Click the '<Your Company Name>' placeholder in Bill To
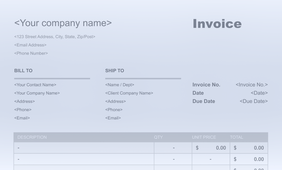 [x=37, y=93]
